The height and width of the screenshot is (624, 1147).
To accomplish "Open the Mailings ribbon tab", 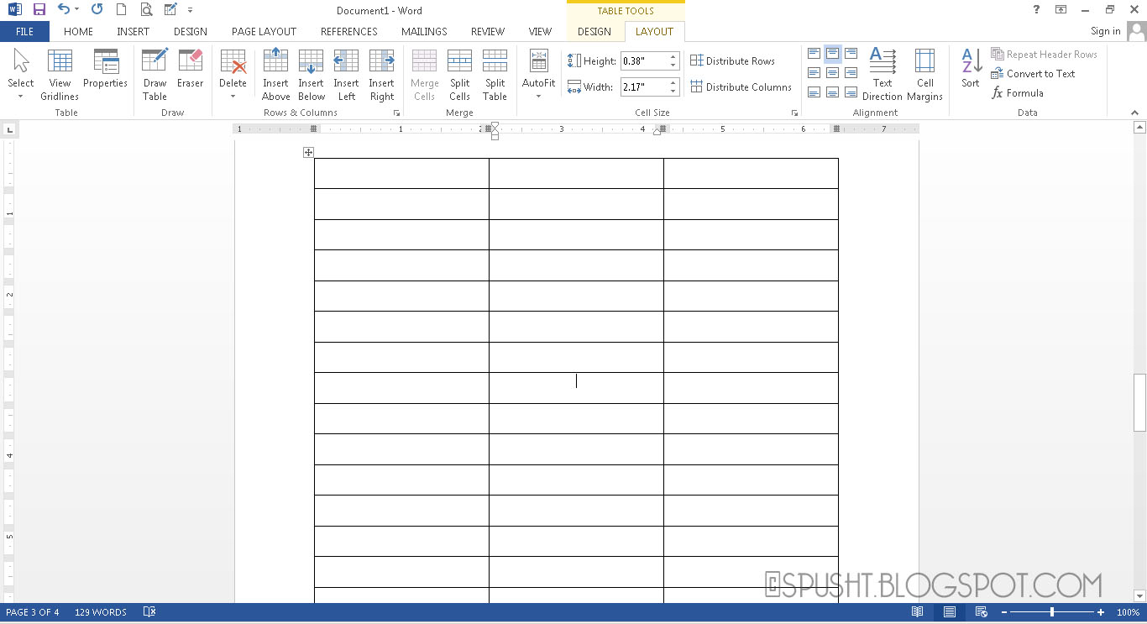I will point(424,31).
